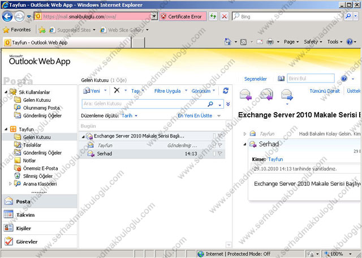Image resolution: width=362 pixels, height=258 pixels.
Task: Open a new blank browser tab
Action: click(137, 43)
